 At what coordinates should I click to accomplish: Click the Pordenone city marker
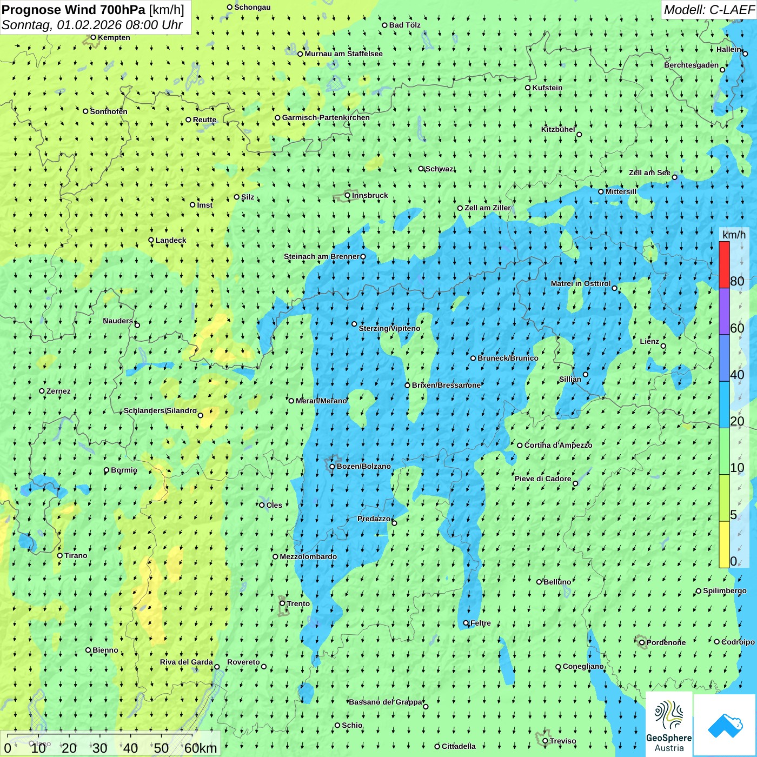tap(642, 642)
